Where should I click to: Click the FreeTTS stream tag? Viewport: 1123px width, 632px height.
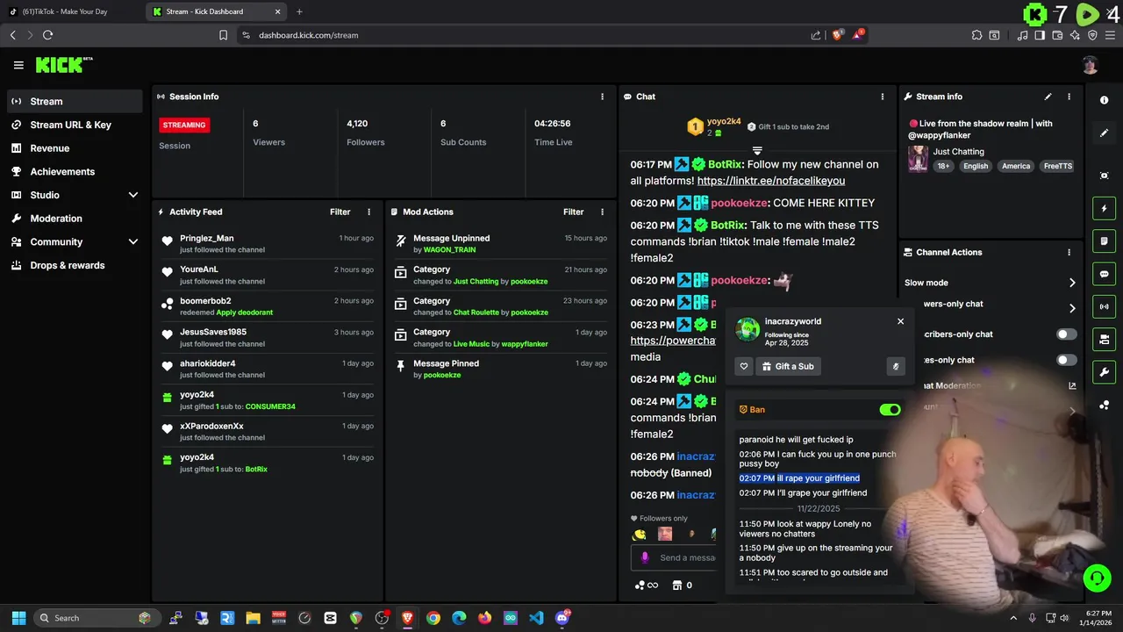pos(1057,166)
